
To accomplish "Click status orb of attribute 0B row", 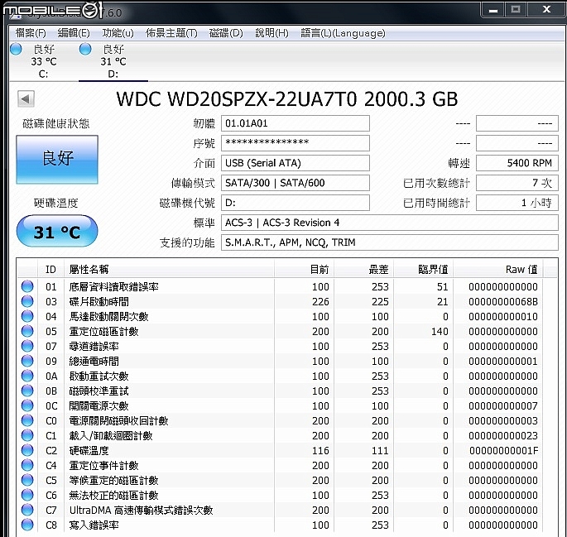I will (27, 391).
